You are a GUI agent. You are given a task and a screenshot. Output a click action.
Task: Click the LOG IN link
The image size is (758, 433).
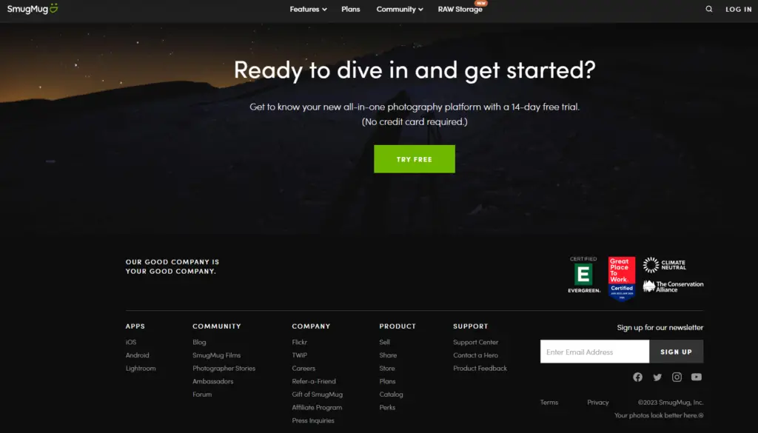pyautogui.click(x=738, y=10)
